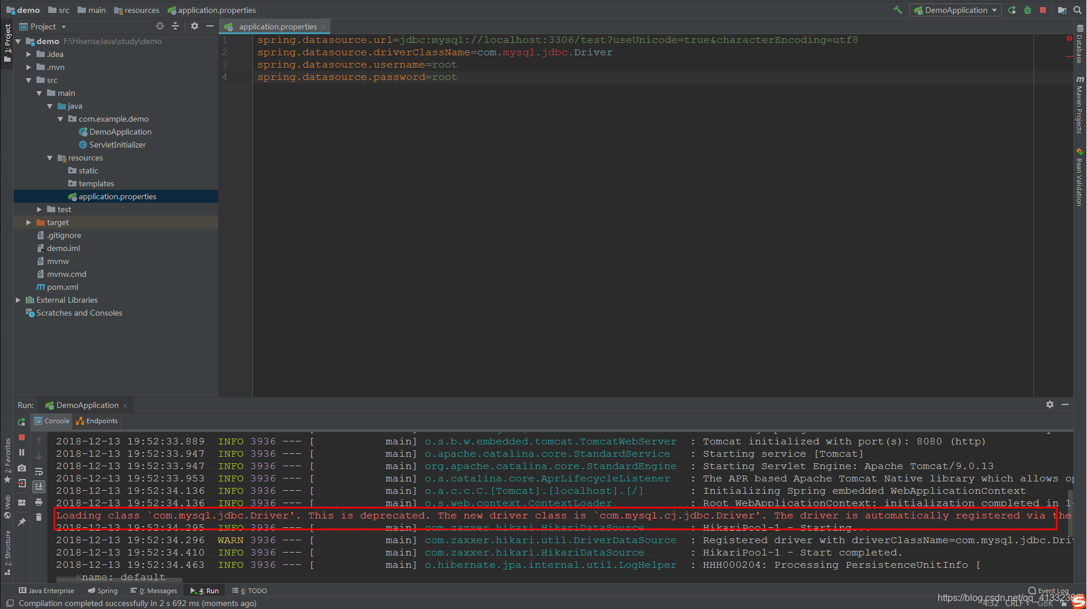This screenshot has width=1087, height=609.
Task: Expand the target folder
Action: [29, 222]
